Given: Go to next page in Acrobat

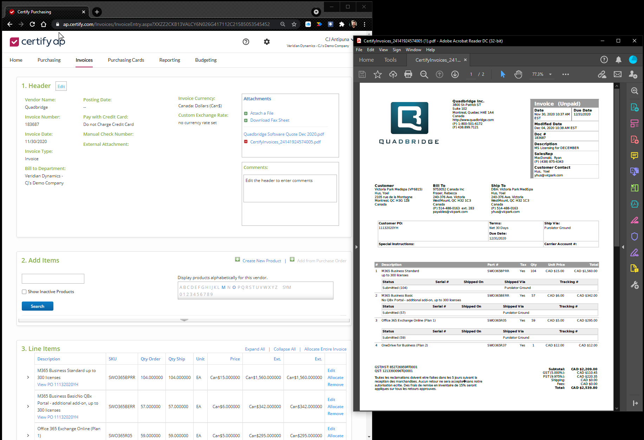Looking at the screenshot, I should coord(455,74).
